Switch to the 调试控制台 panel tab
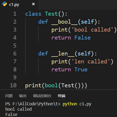117x117 pixels. 42,96
